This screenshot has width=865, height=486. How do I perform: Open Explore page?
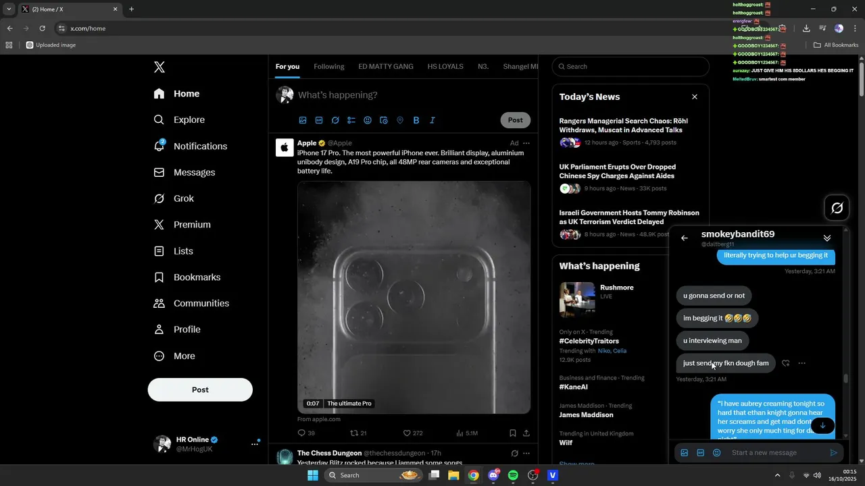click(x=179, y=119)
